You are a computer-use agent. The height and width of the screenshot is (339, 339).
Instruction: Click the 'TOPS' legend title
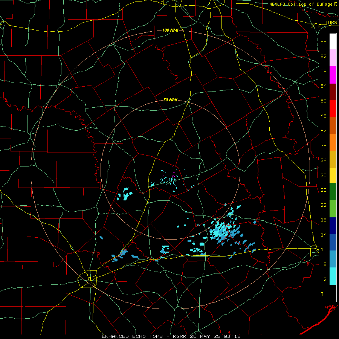pos(331,23)
